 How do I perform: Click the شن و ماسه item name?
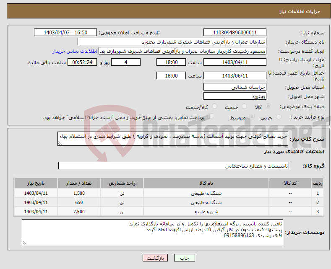pyautogui.click(x=206, y=212)
